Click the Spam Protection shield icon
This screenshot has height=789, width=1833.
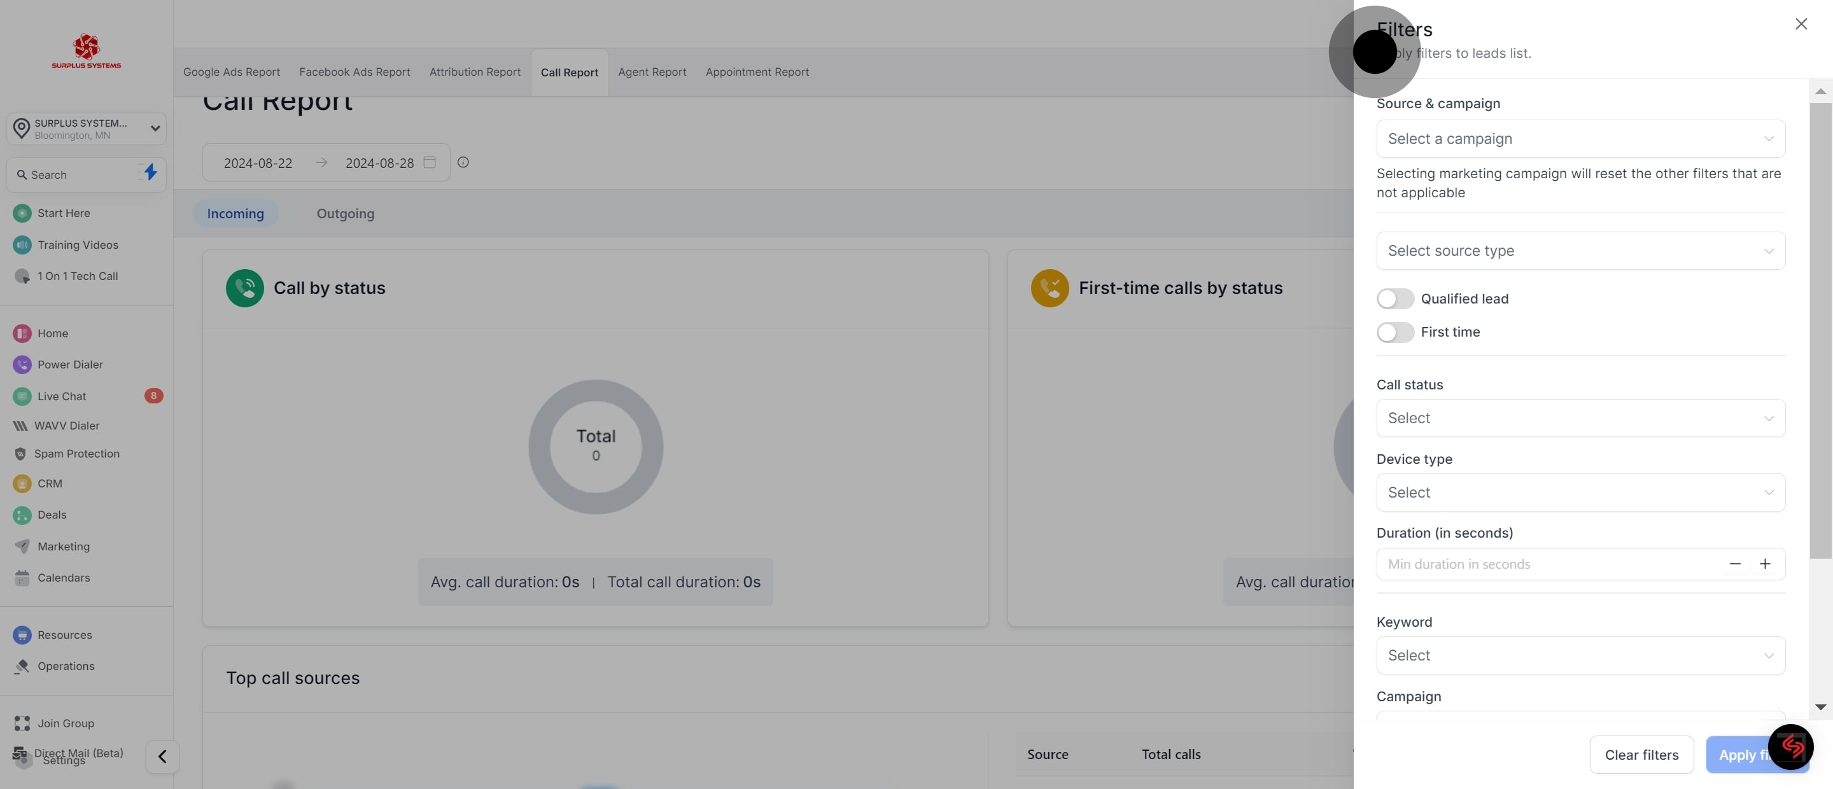pyautogui.click(x=20, y=454)
